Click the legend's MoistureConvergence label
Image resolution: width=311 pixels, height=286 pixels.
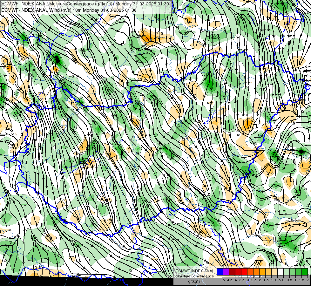[x=195, y=276]
